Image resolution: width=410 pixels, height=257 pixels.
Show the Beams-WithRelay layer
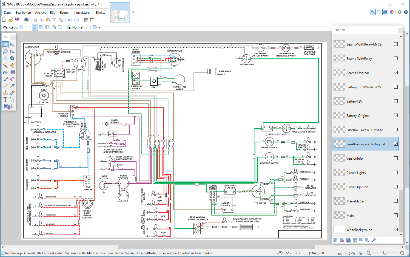click(x=396, y=58)
